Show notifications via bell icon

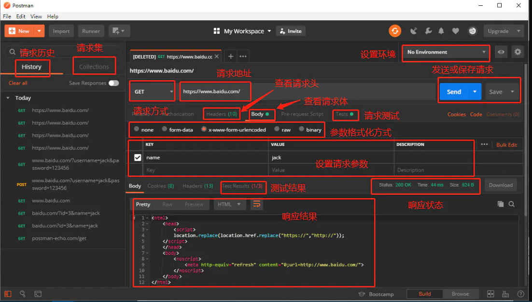441,31
